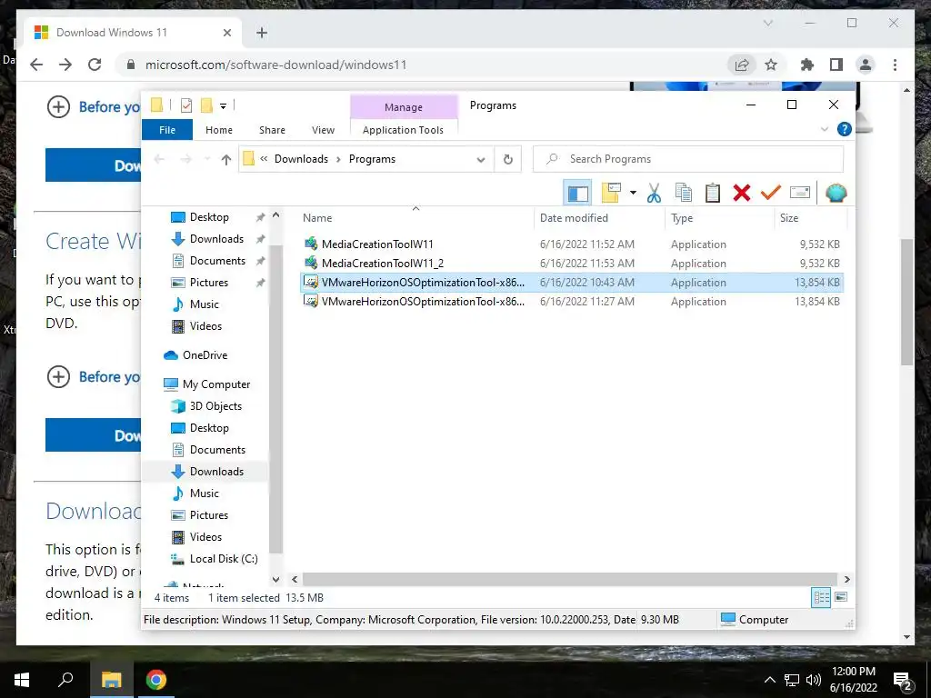Click the Refresh button next to address bar
Screen dimensions: 931x698
pos(507,159)
